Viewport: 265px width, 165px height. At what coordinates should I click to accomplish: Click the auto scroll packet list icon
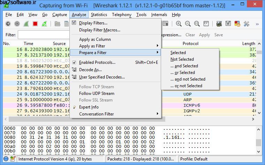[166, 24]
